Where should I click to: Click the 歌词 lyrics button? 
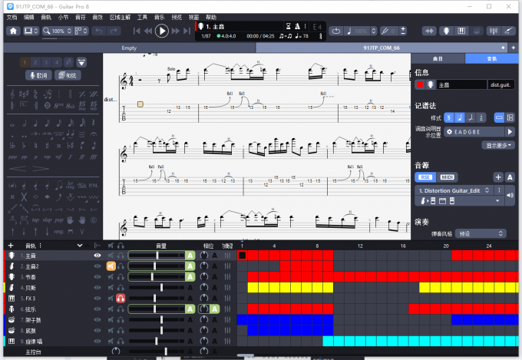(37, 75)
